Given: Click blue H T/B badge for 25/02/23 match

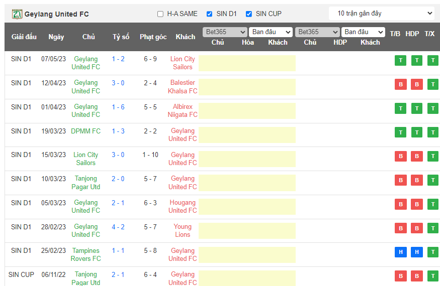Looking at the screenshot, I should [400, 252].
